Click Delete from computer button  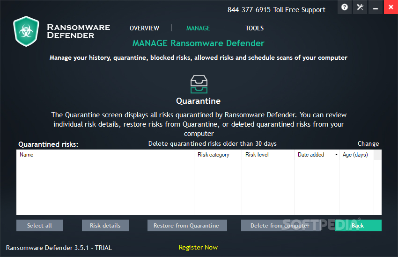[x=280, y=225]
